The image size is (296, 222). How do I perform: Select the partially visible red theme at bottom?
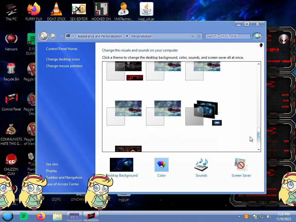(x=128, y=149)
